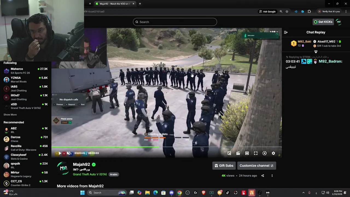
Task: Open more options three-dot menu
Action: [x=272, y=176]
